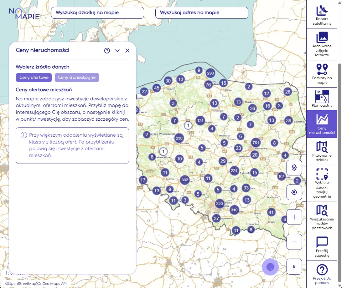Open the Plan ogólny tool
Image resolution: width=342 pixels, height=288 pixels.
[x=322, y=99]
